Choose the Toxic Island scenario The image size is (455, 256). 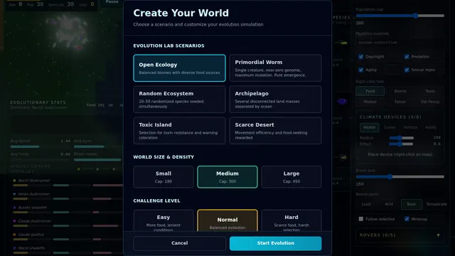(179, 131)
